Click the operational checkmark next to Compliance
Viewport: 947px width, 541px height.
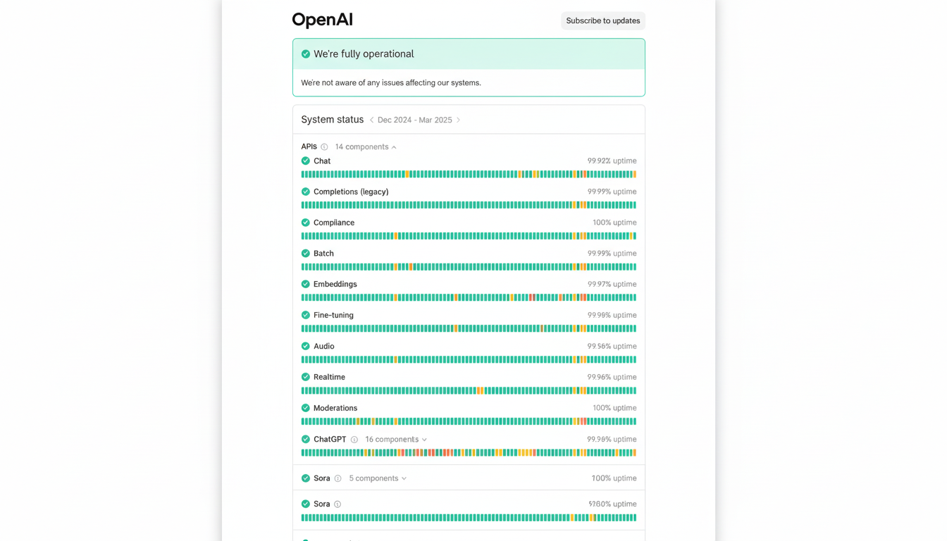point(305,222)
